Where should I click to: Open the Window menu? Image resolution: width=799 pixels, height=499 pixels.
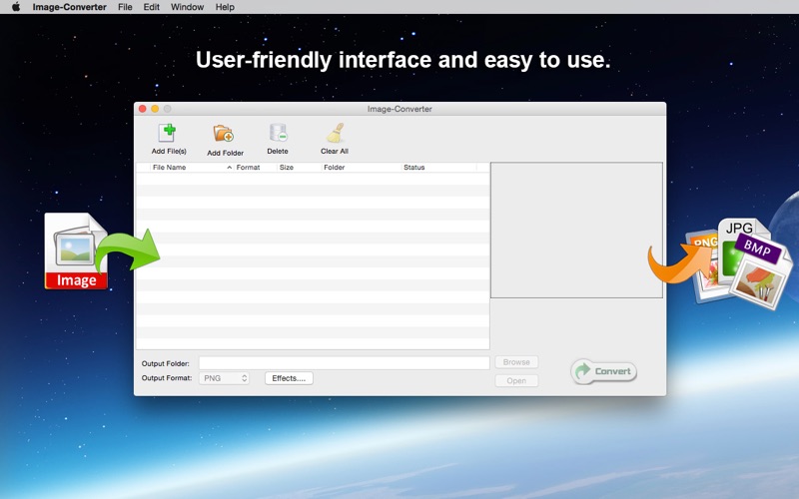[x=187, y=7]
